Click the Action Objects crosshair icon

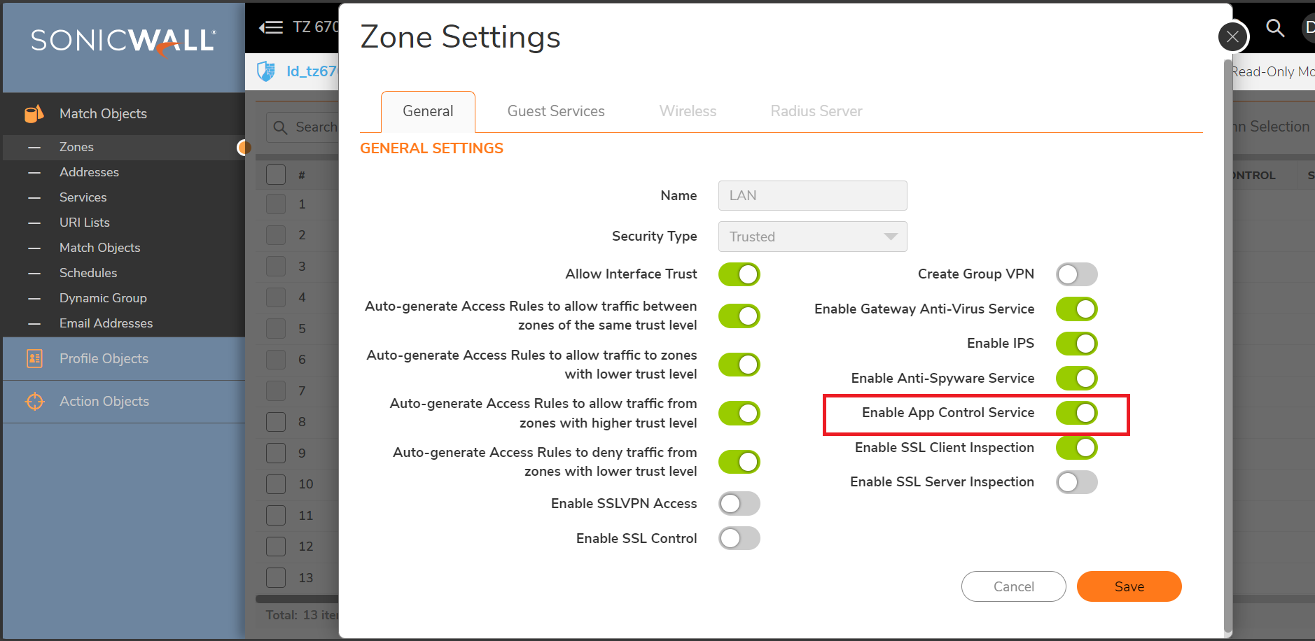point(34,401)
